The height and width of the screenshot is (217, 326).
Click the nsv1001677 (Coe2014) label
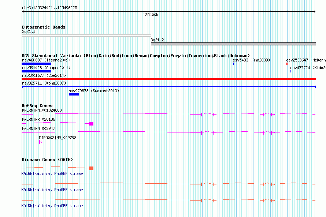pyautogui.click(x=44, y=75)
